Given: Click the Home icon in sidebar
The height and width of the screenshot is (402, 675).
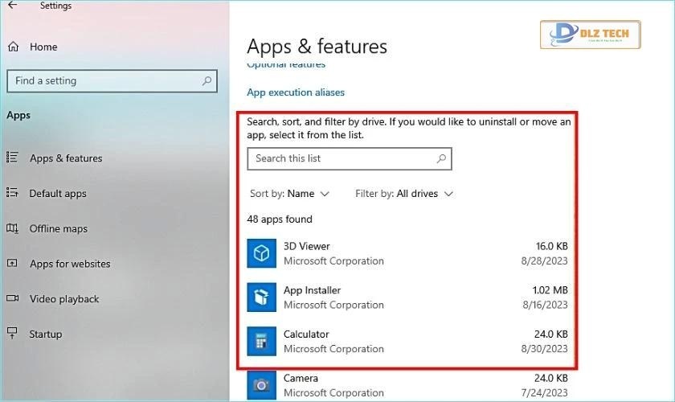Looking at the screenshot, I should coord(13,47).
